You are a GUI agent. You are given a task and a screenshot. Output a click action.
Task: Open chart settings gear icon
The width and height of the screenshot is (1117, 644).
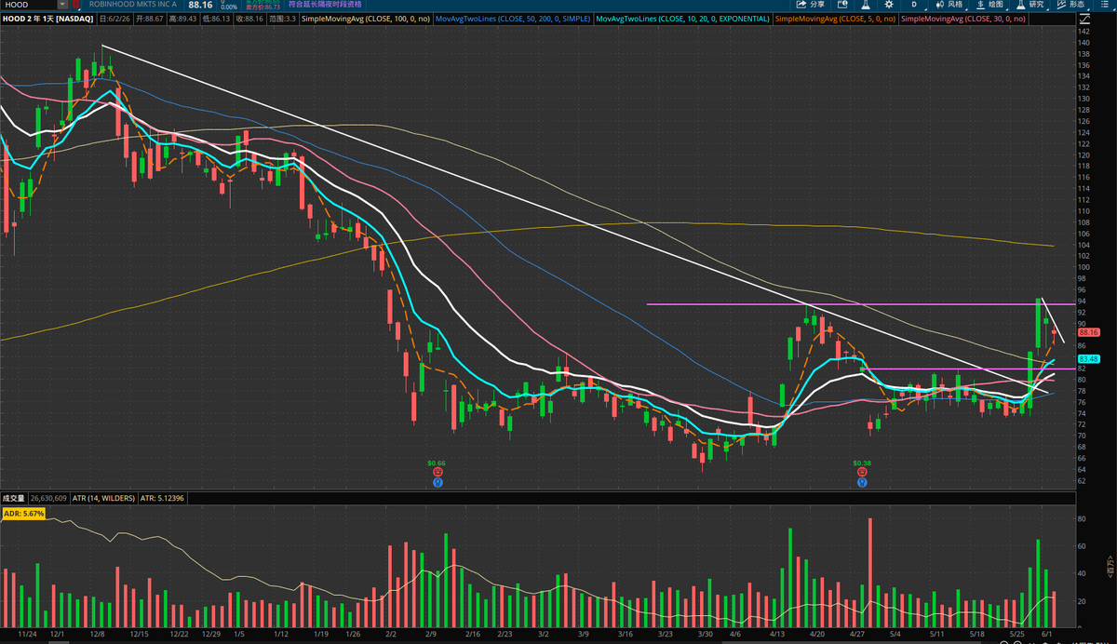(888, 5)
